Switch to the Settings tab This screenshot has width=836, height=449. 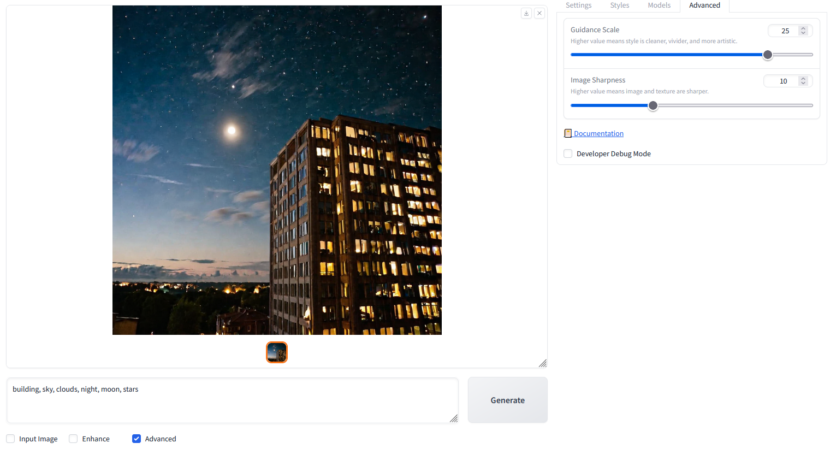click(578, 5)
